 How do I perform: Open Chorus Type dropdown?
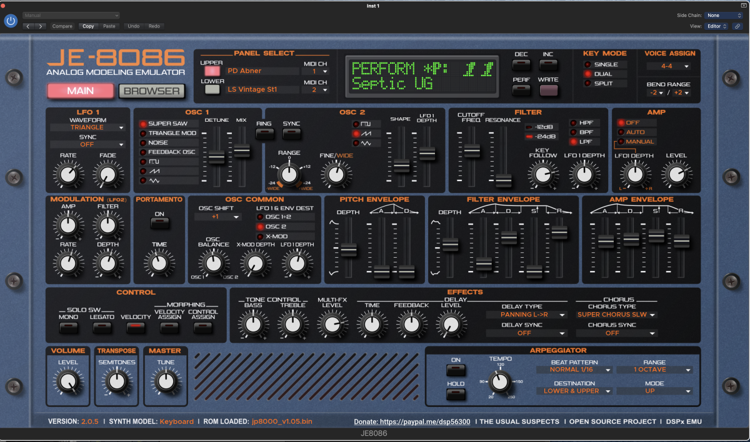616,315
